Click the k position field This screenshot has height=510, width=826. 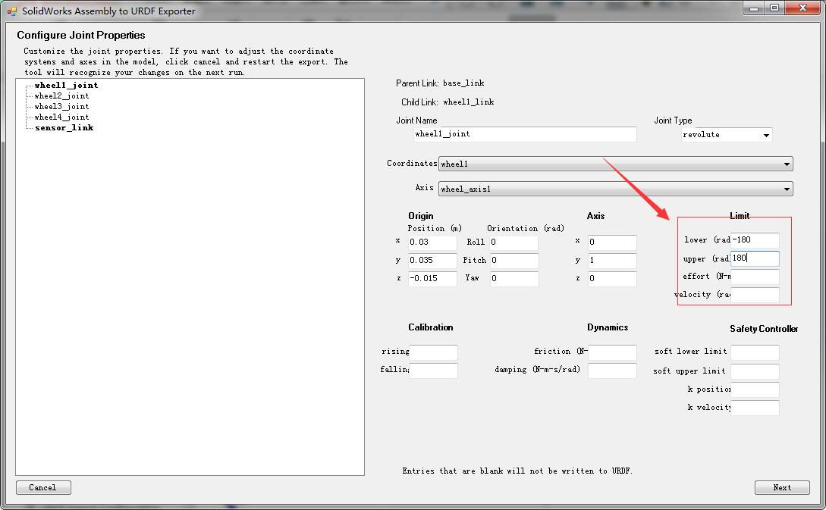(755, 390)
